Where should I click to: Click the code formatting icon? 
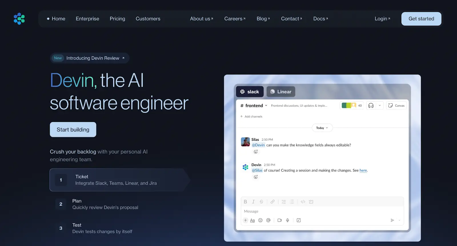point(303,202)
